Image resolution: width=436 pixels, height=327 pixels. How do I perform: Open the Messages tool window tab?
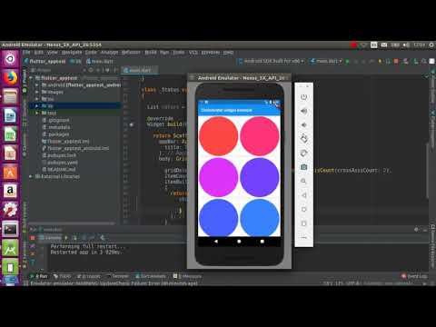(x=187, y=276)
